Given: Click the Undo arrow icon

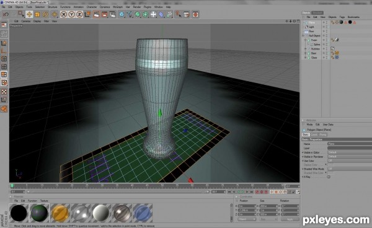Looking at the screenshot, I should 6,14.
